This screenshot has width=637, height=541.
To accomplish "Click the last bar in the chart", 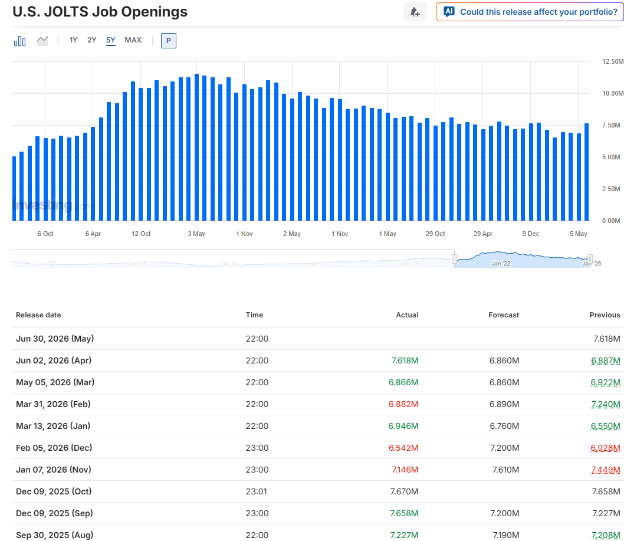I will click(x=587, y=172).
